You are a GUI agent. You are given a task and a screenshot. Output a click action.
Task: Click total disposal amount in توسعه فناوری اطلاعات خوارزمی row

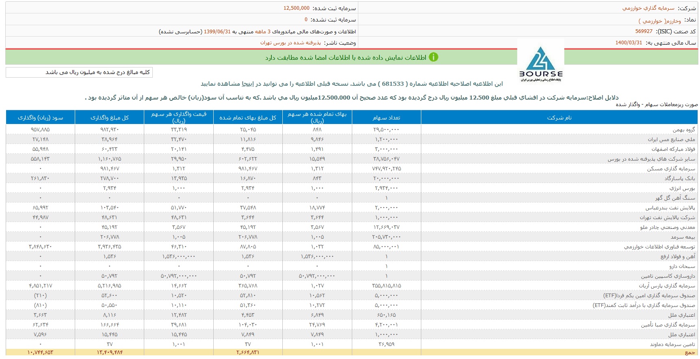pos(110,247)
